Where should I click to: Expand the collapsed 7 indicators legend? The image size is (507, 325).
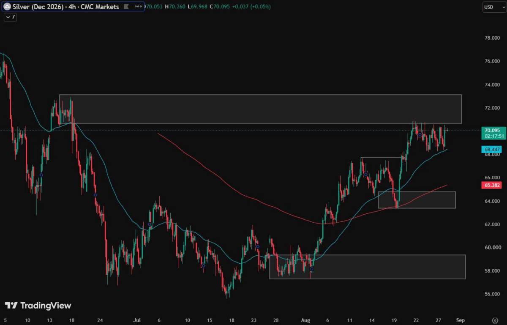click(x=10, y=17)
